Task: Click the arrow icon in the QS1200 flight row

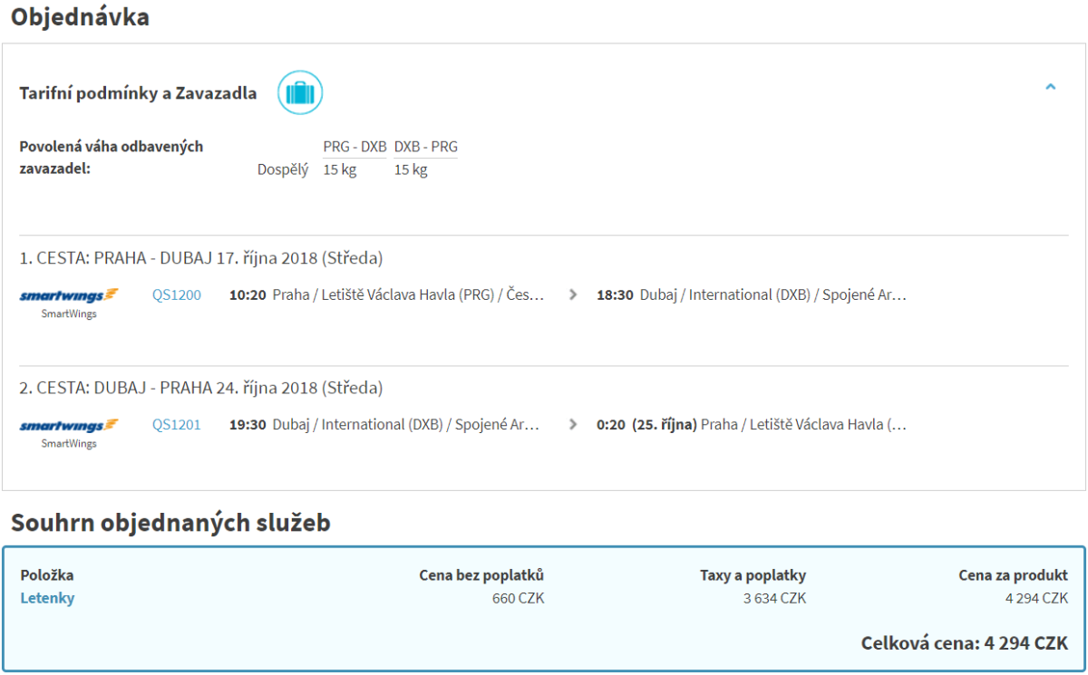Action: [x=572, y=294]
